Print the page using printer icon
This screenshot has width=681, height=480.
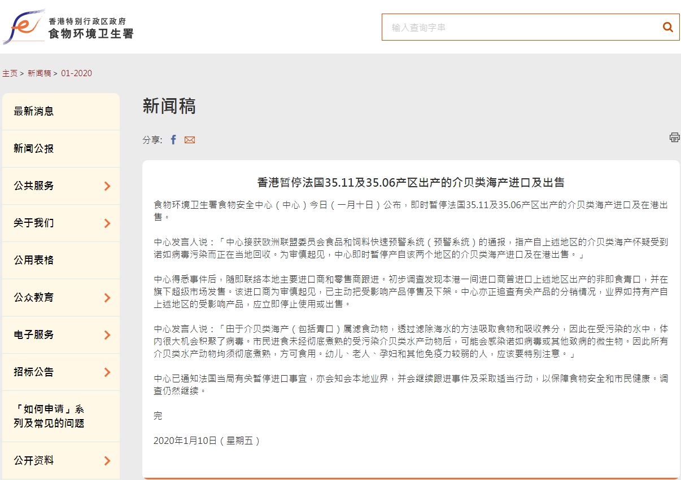click(674, 137)
